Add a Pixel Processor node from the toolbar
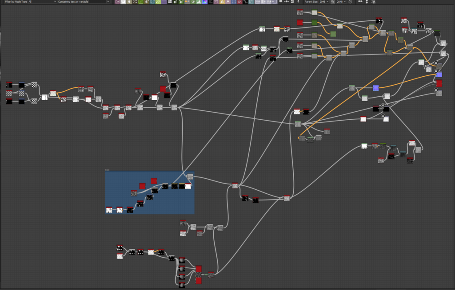This screenshot has height=290, width=455. (210, 2)
